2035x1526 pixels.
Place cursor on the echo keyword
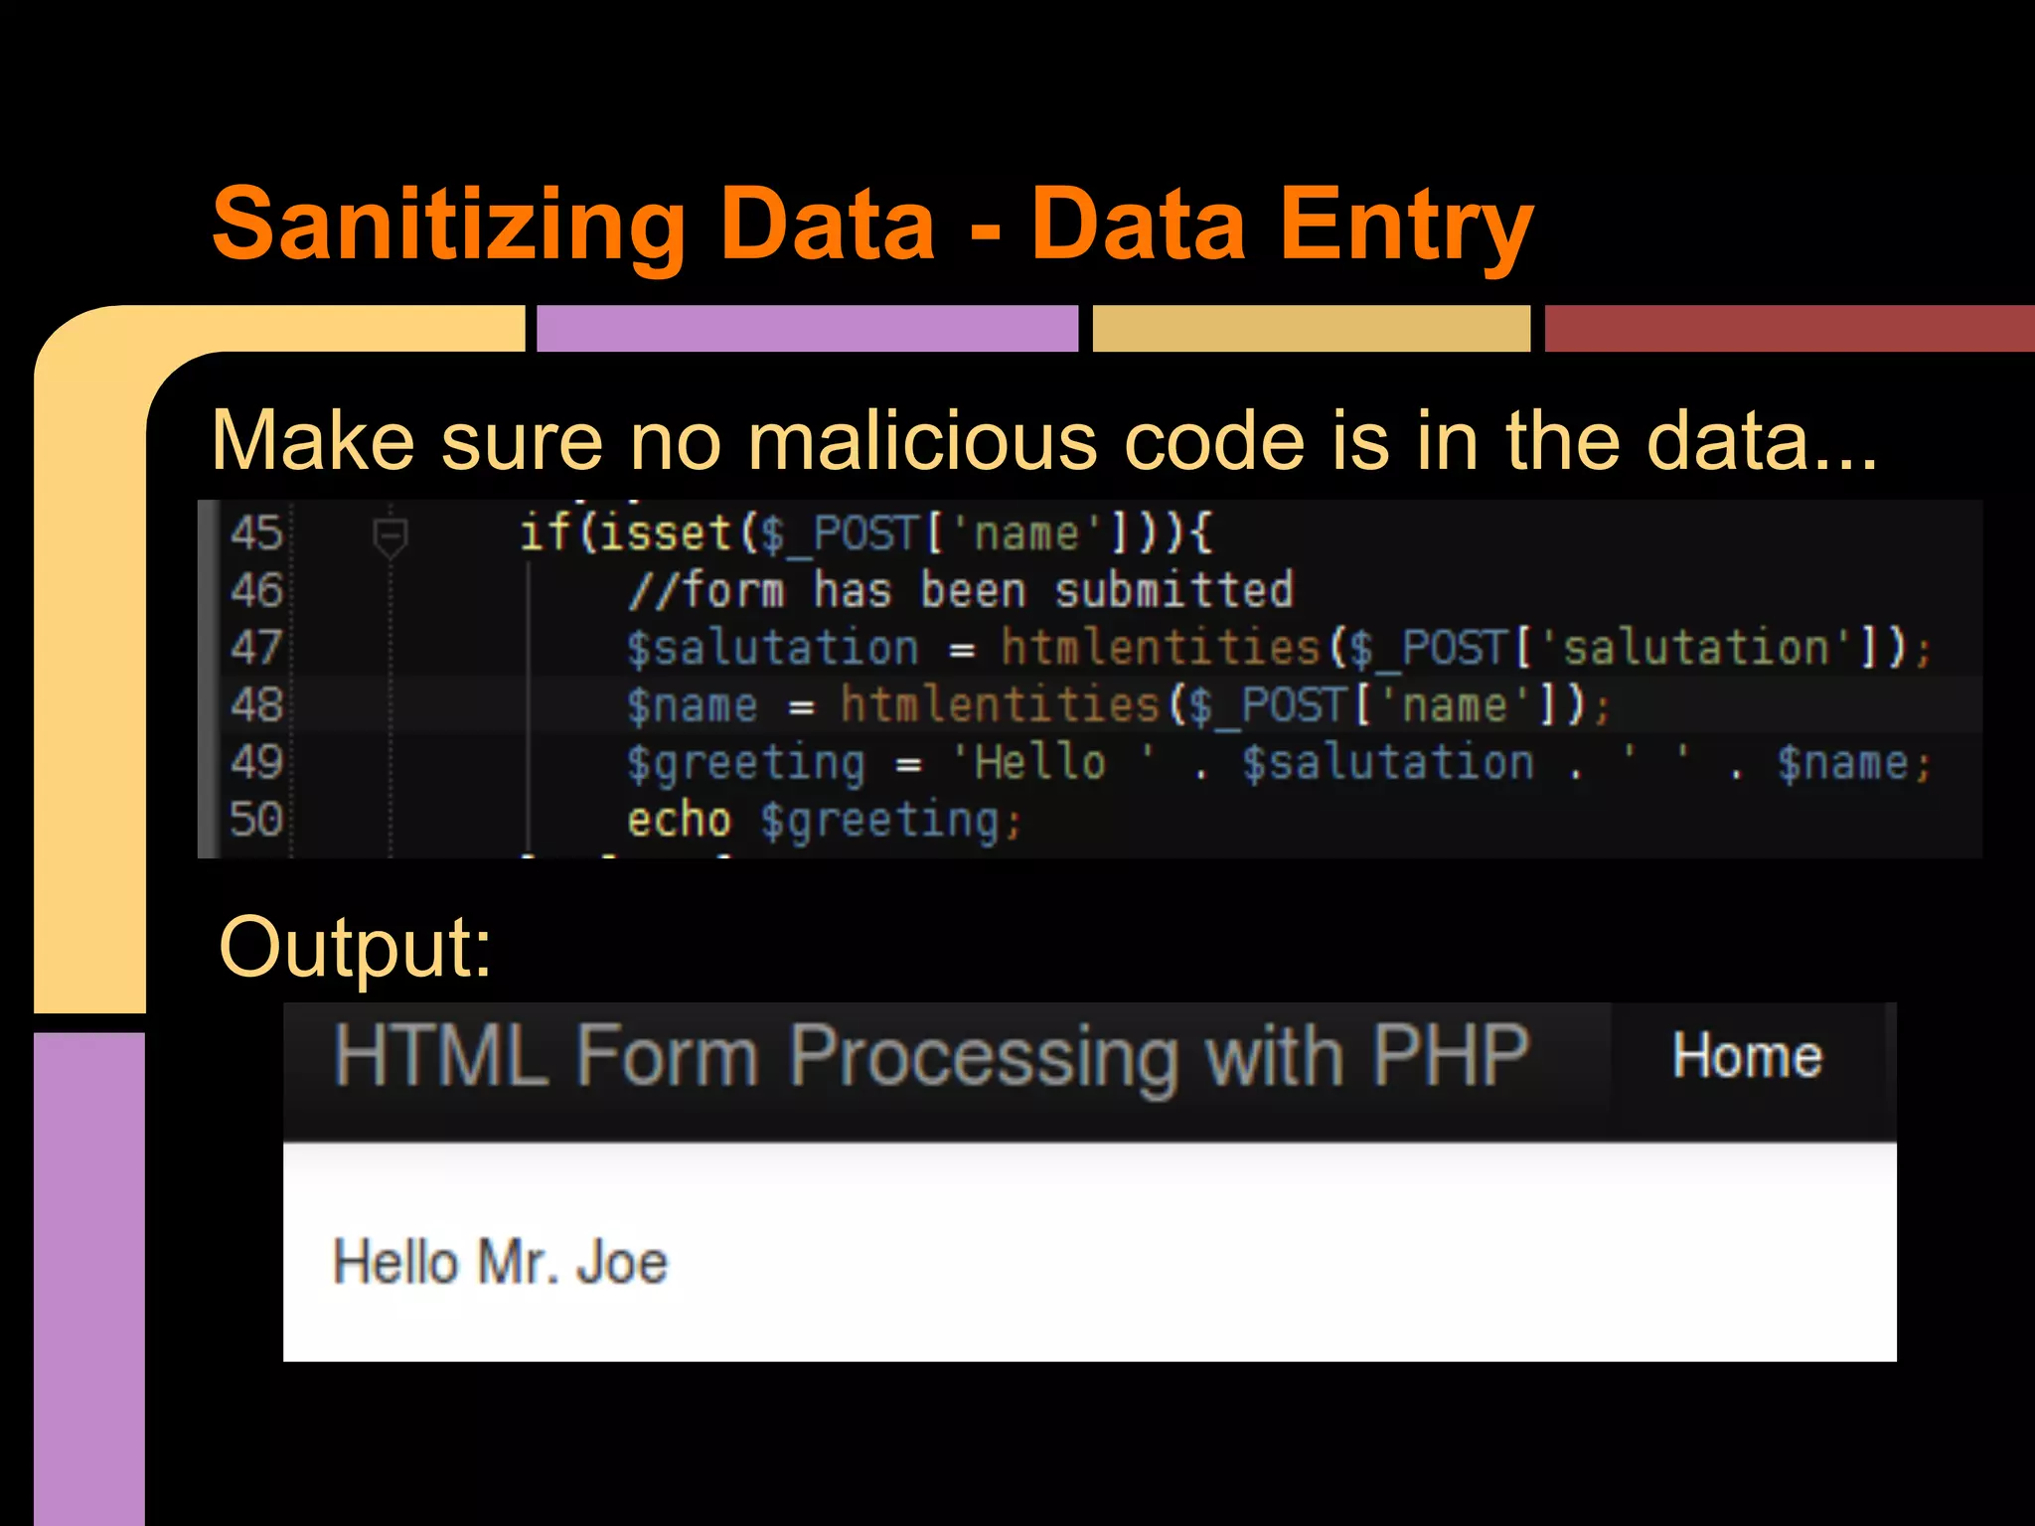(x=679, y=821)
